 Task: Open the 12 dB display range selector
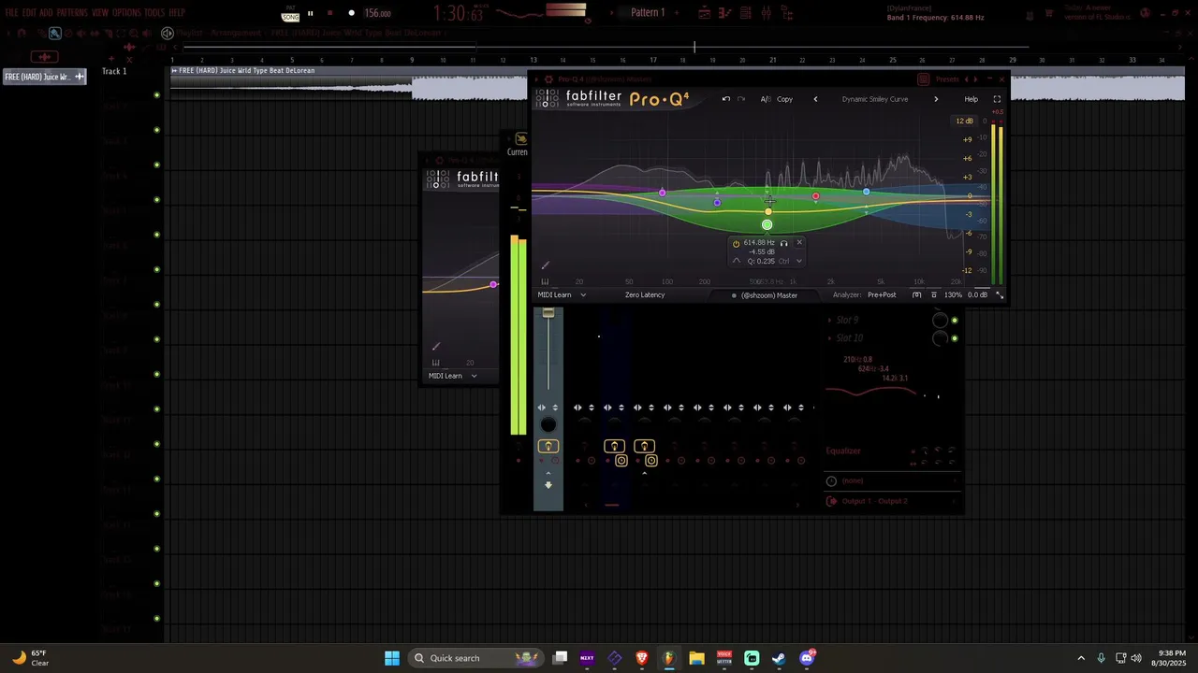click(x=964, y=121)
